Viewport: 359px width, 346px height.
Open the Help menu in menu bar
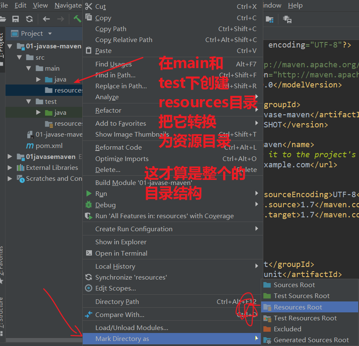click(295, 5)
